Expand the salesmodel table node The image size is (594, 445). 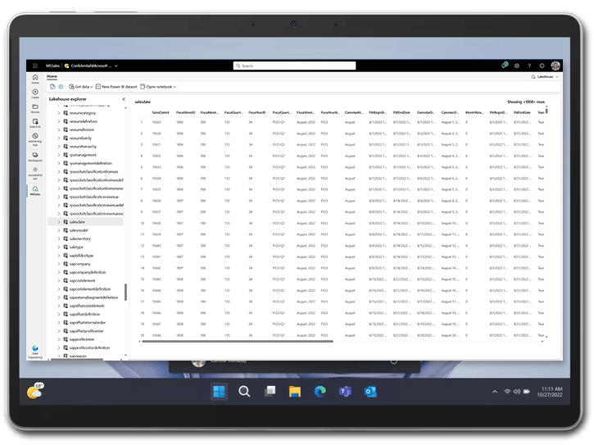59,230
